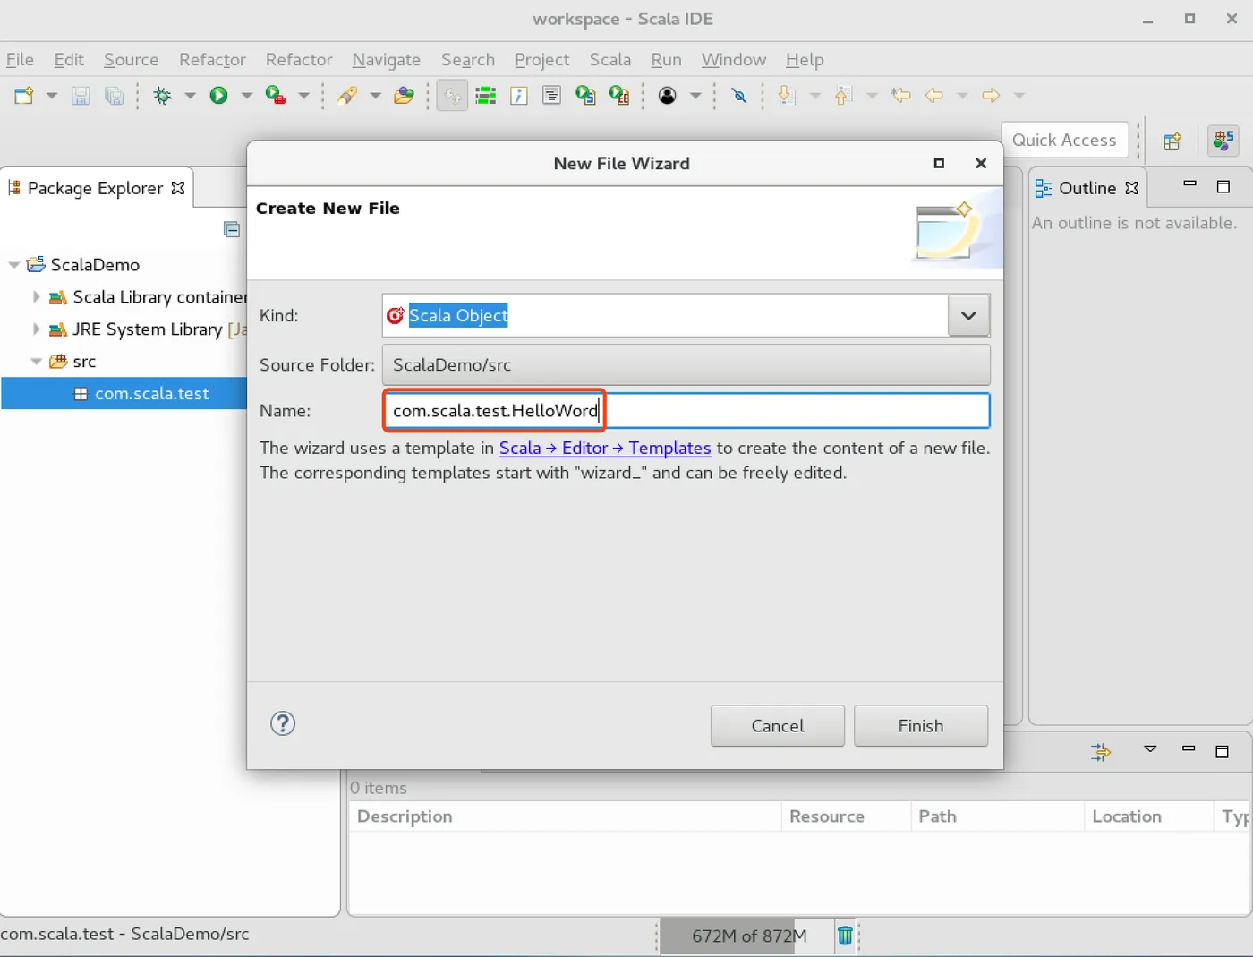Open the Window menu
The width and height of the screenshot is (1253, 957).
point(733,60)
